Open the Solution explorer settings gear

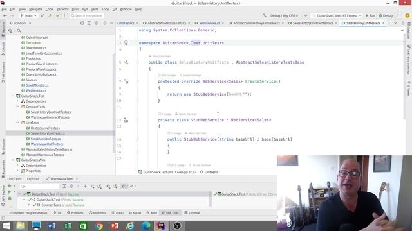[105, 23]
